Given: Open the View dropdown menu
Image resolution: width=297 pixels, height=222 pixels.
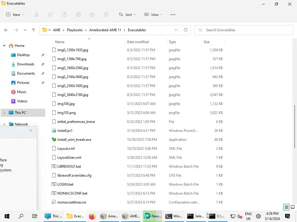Looking at the screenshot, I should tap(153, 14).
